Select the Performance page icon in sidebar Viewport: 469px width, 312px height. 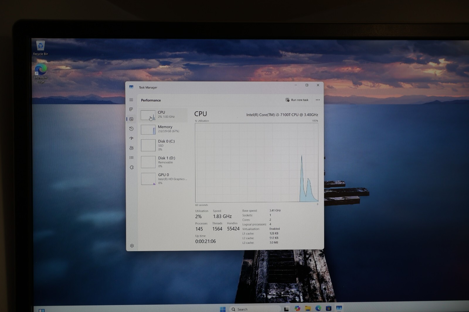pos(131,119)
